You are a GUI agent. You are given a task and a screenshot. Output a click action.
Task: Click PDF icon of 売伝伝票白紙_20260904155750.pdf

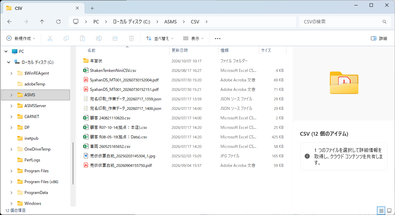click(x=86, y=165)
